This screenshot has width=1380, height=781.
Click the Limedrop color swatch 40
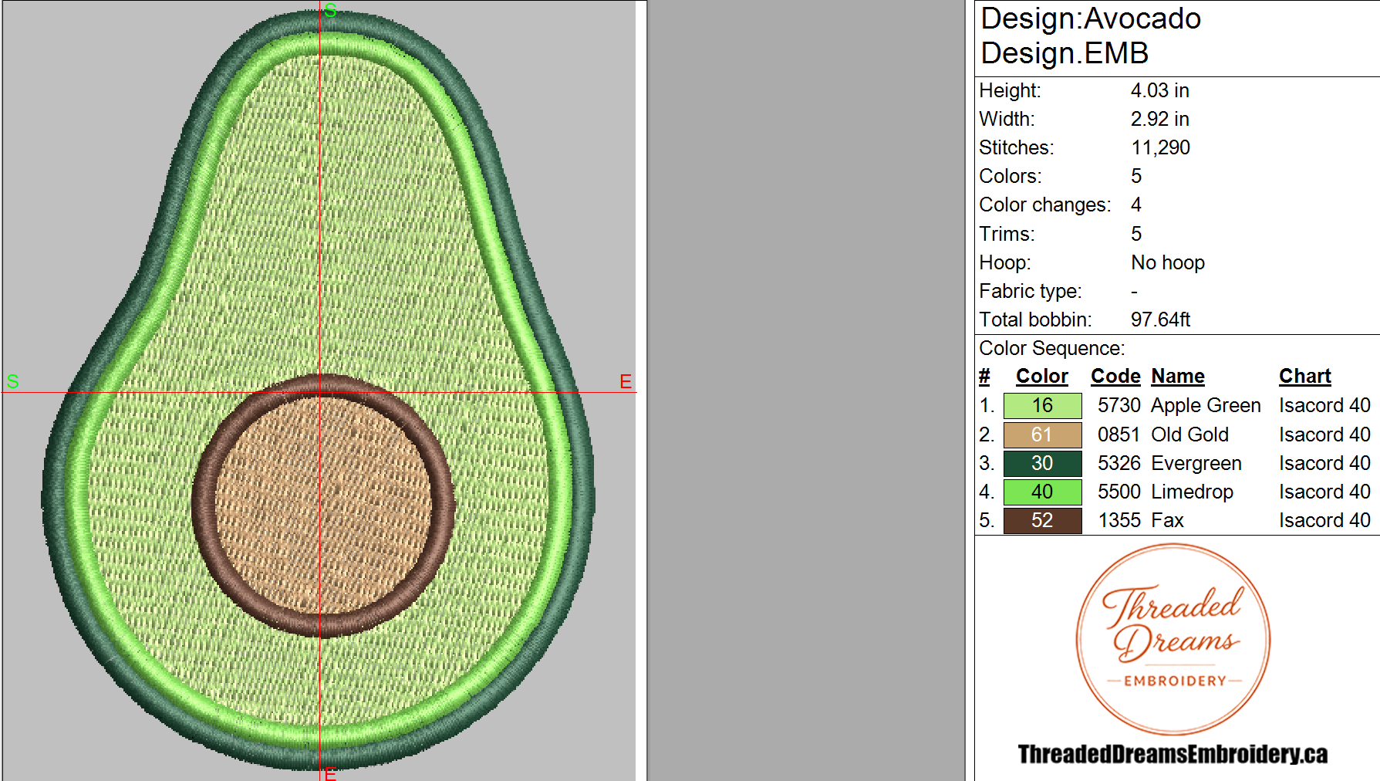tap(1042, 492)
